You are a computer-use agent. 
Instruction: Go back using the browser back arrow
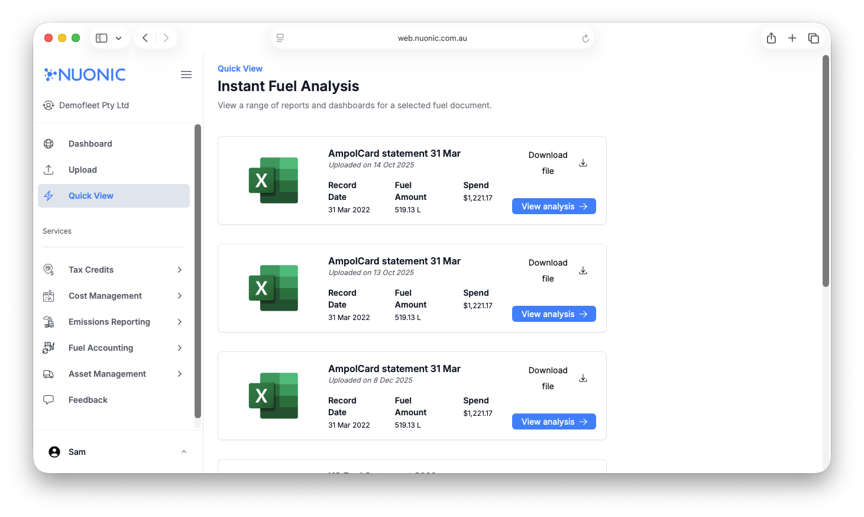[x=145, y=38]
